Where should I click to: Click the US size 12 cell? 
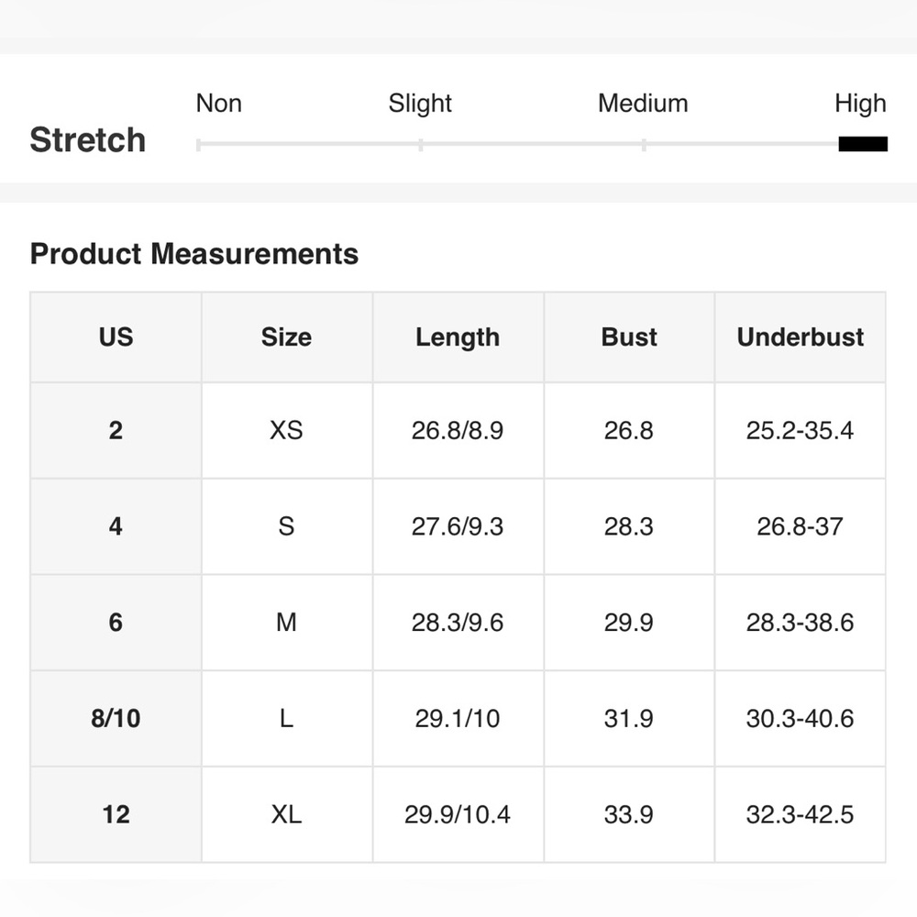(116, 814)
